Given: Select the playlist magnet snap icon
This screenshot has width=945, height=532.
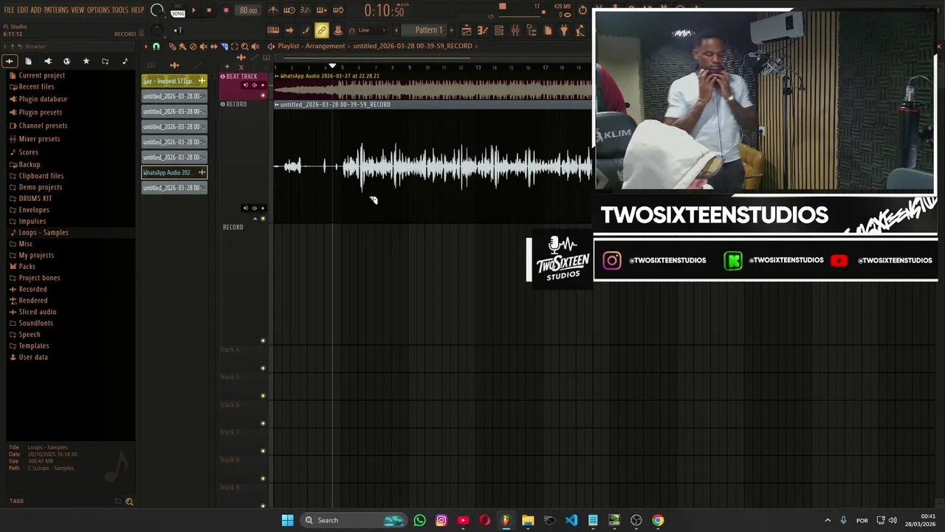Looking at the screenshot, I should click(156, 47).
